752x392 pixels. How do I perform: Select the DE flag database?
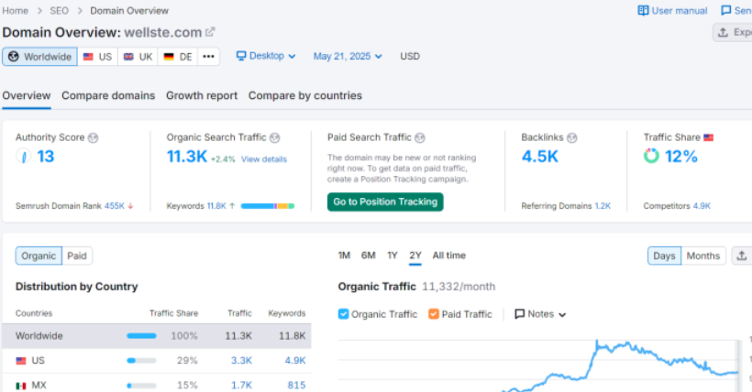(177, 57)
